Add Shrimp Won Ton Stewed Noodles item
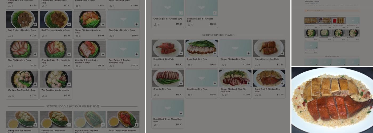The image size is (373, 133). [35, 125]
